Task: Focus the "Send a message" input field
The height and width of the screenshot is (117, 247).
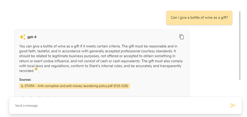Action: coord(119,105)
